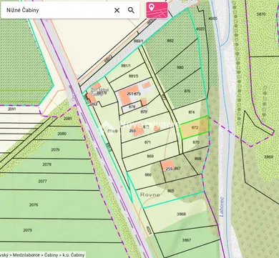
Task: Select parcel 2091 on the map
Action: [x=11, y=109]
